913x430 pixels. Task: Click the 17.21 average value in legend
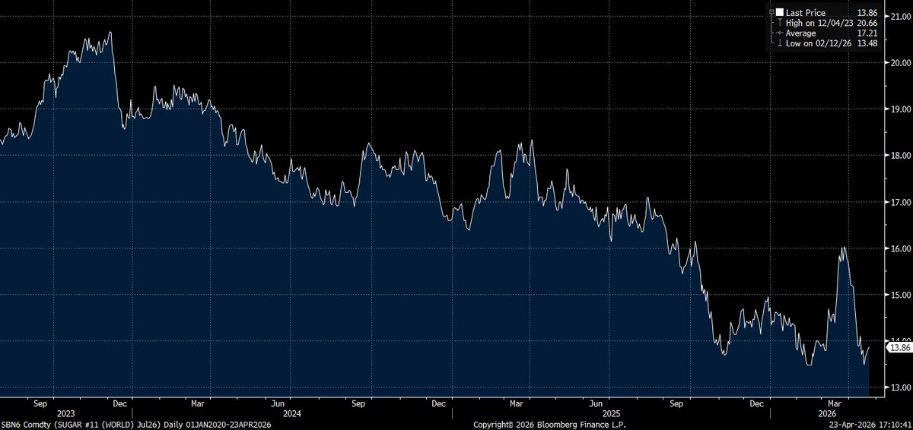click(x=867, y=33)
